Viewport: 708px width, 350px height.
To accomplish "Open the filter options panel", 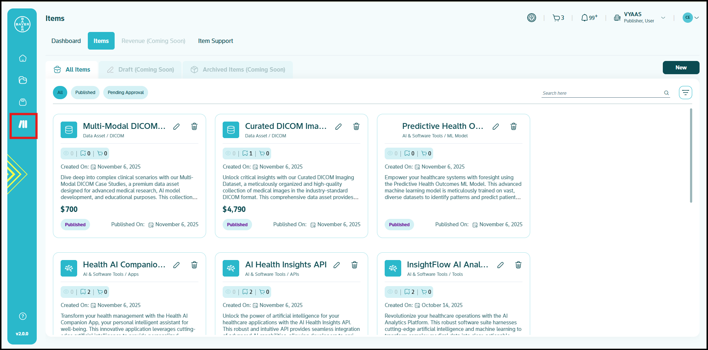I will 685,93.
